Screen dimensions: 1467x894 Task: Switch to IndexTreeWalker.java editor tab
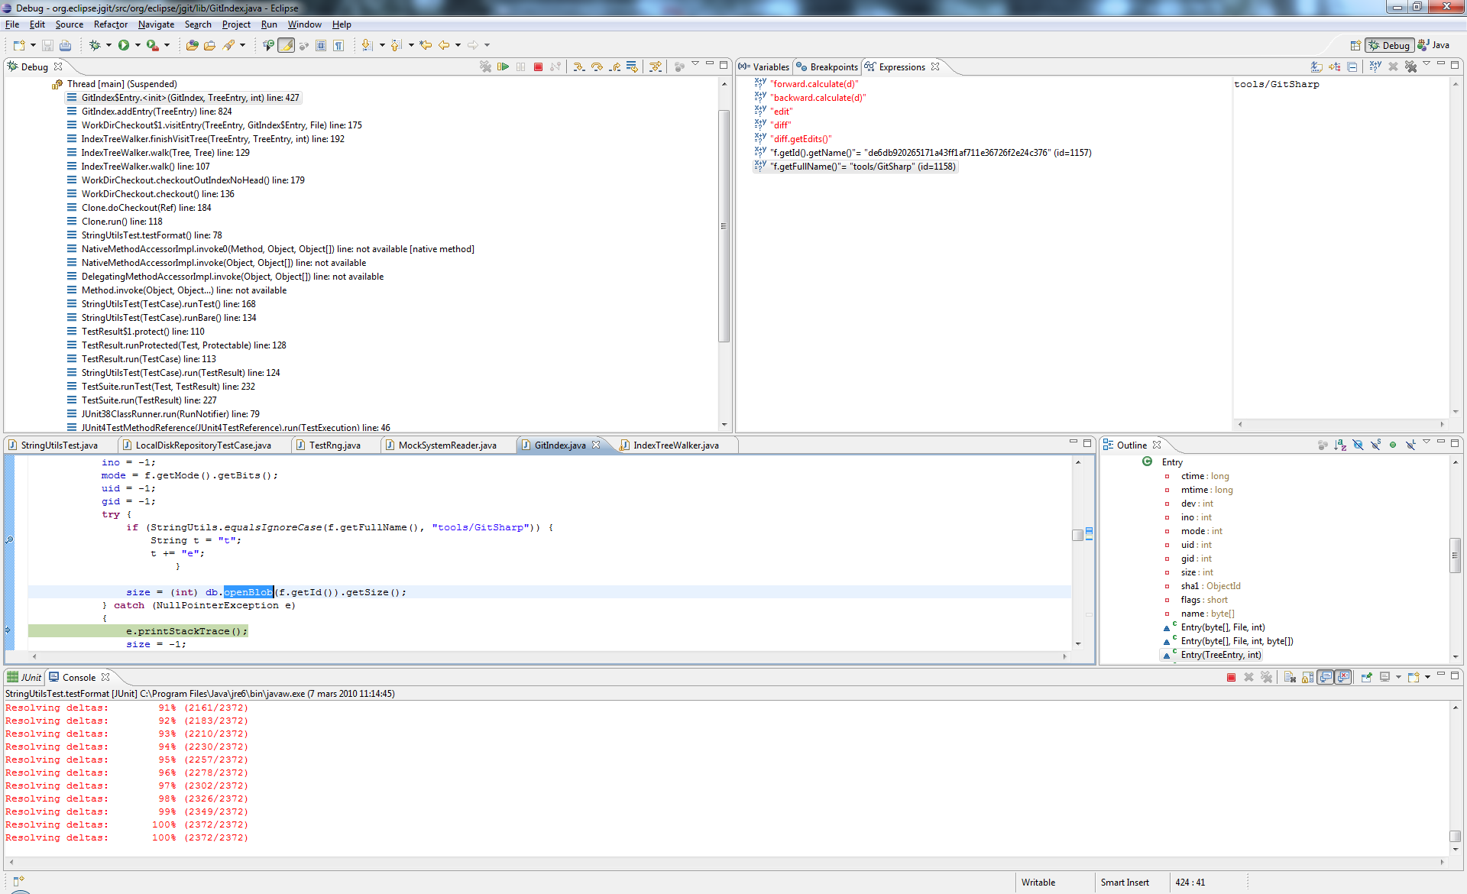pyautogui.click(x=676, y=445)
